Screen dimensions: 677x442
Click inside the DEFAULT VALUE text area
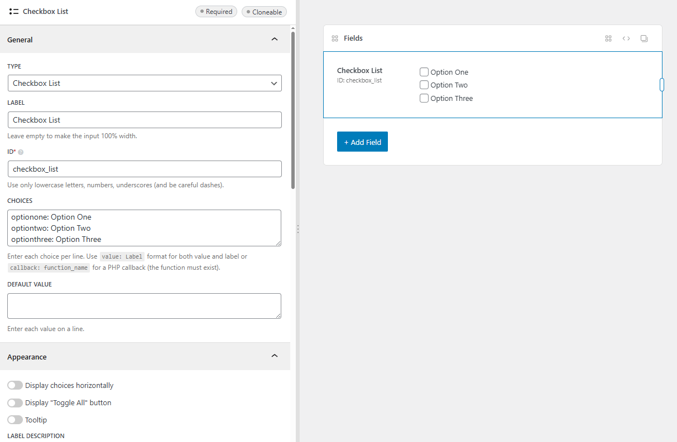pyautogui.click(x=144, y=305)
